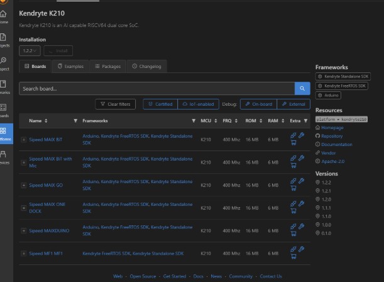Open the Vendor resource link
This screenshot has height=282, width=384.
(329, 153)
